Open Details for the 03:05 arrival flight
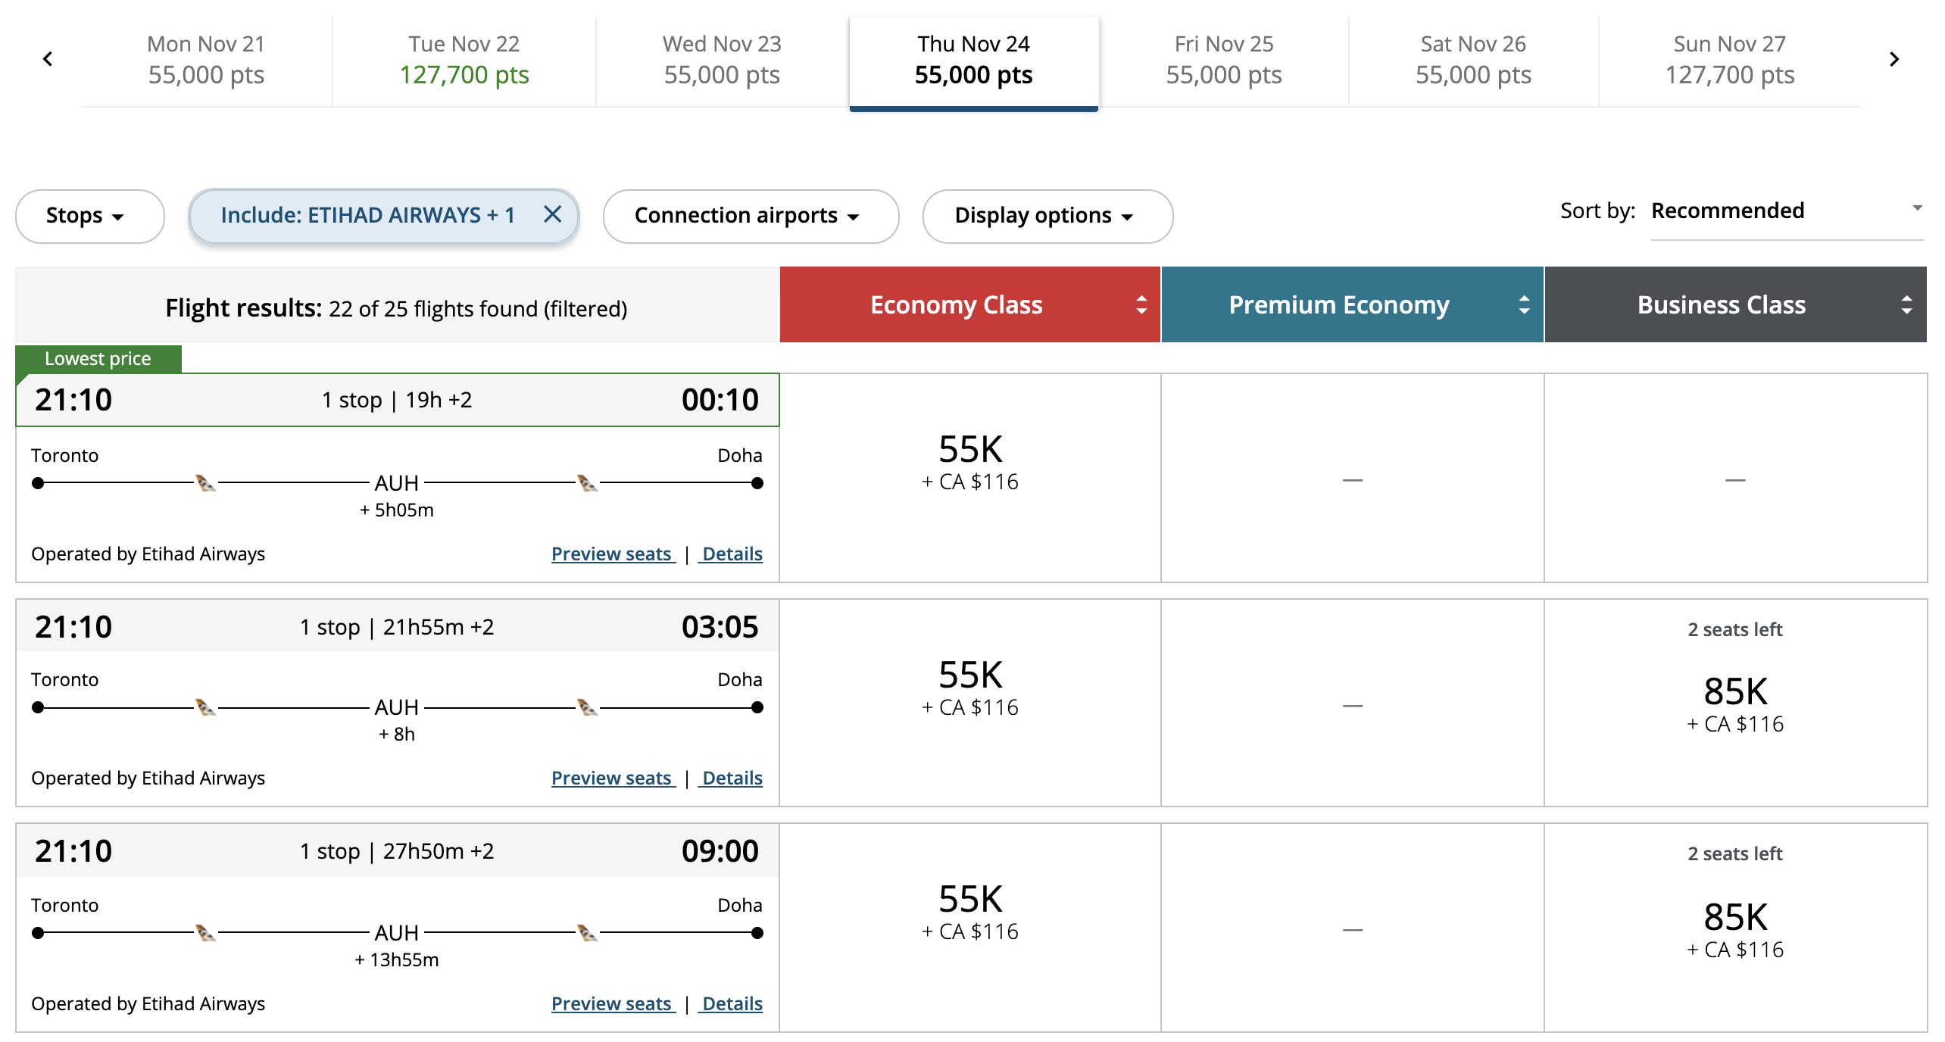The height and width of the screenshot is (1042, 1945). pyautogui.click(x=732, y=778)
